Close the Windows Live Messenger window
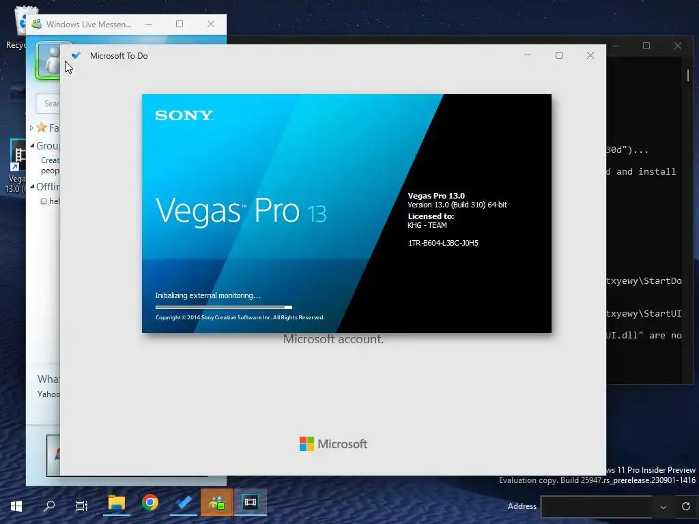This screenshot has height=524, width=699. (211, 24)
